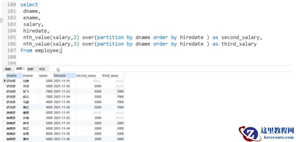The width and height of the screenshot is (296, 142).
Task: Switch to the 状态 tab
Action: coord(42,69)
